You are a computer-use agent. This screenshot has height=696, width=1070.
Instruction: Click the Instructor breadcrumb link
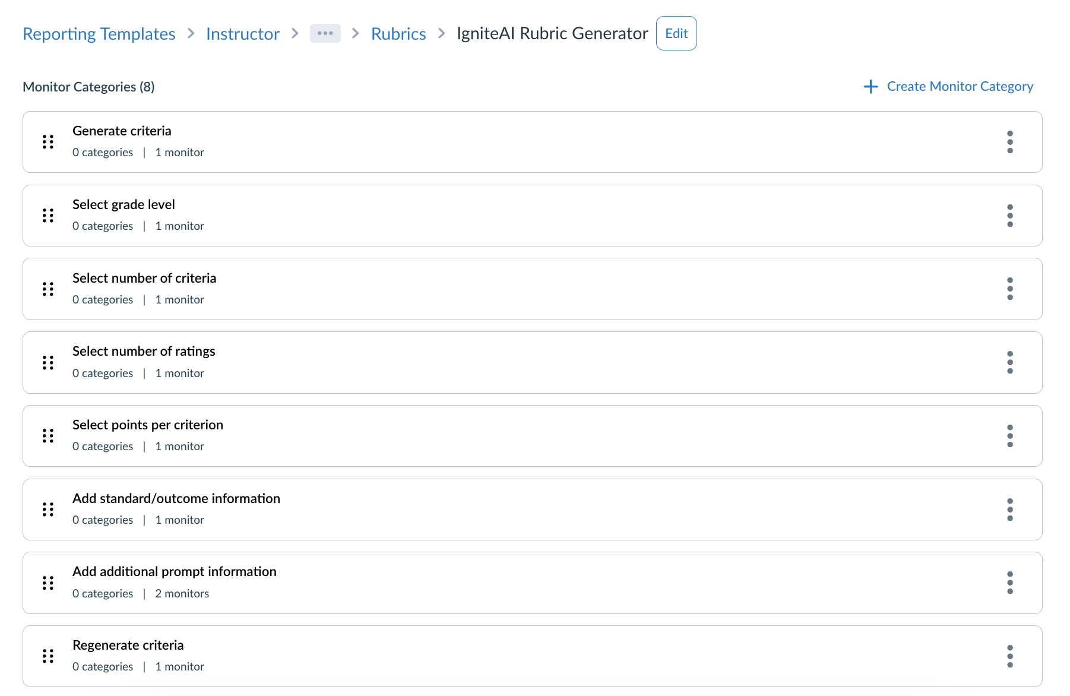click(x=242, y=34)
